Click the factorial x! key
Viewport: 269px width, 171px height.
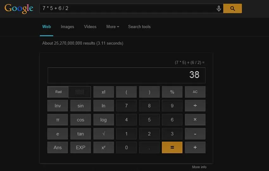point(103,92)
